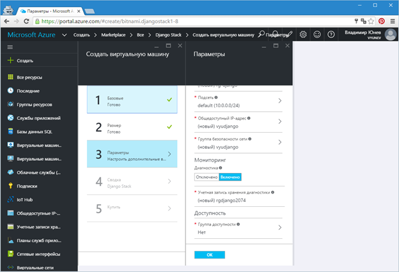This screenshot has width=399, height=272.
Task: Go back in browser
Action: (7, 21)
